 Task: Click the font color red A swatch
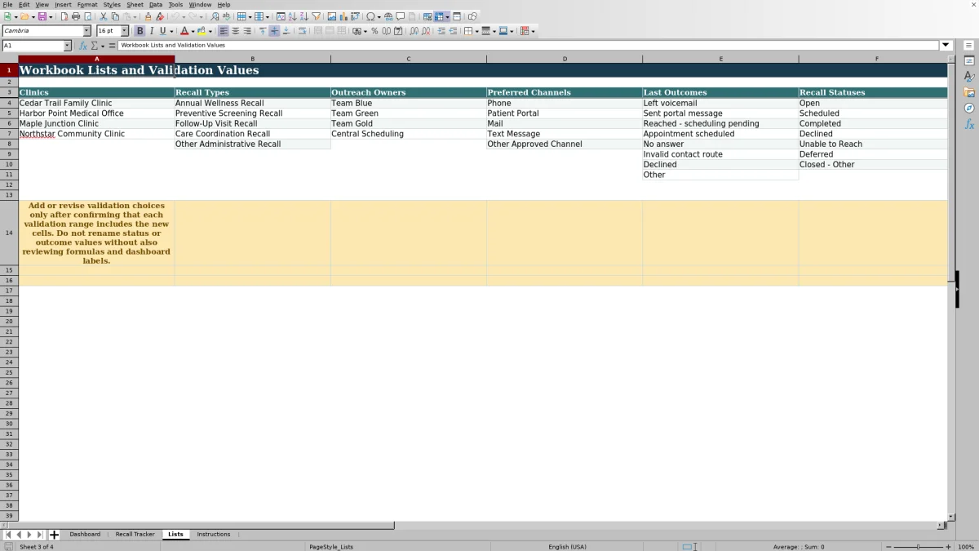[x=184, y=31]
